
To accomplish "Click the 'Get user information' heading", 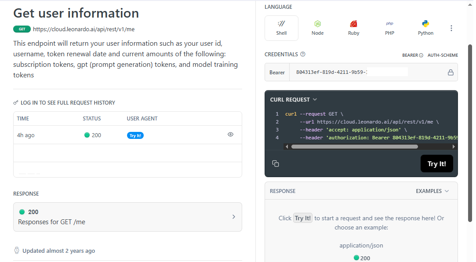I will coord(76,13).
